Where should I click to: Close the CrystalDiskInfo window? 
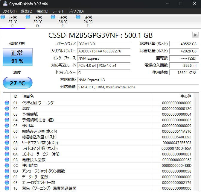pyautogui.click(x=194, y=4)
